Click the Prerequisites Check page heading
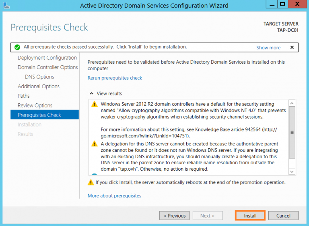This screenshot has width=309, height=226. [x=49, y=28]
